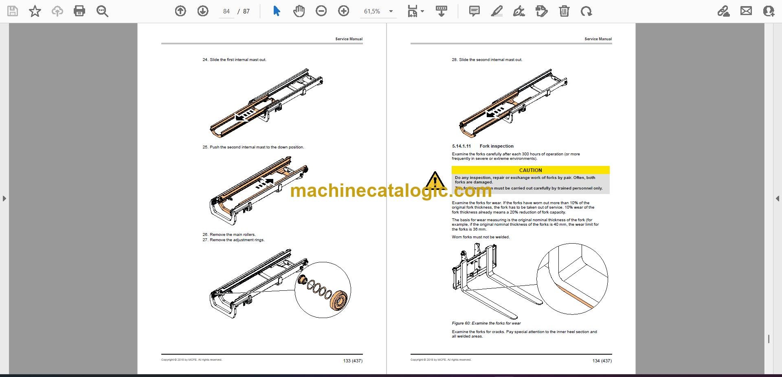Go to previous page

click(x=180, y=11)
